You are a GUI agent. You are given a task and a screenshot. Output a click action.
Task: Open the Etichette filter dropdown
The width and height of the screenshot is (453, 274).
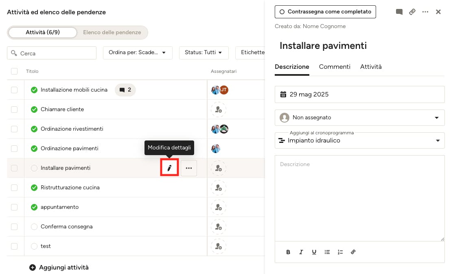250,53
